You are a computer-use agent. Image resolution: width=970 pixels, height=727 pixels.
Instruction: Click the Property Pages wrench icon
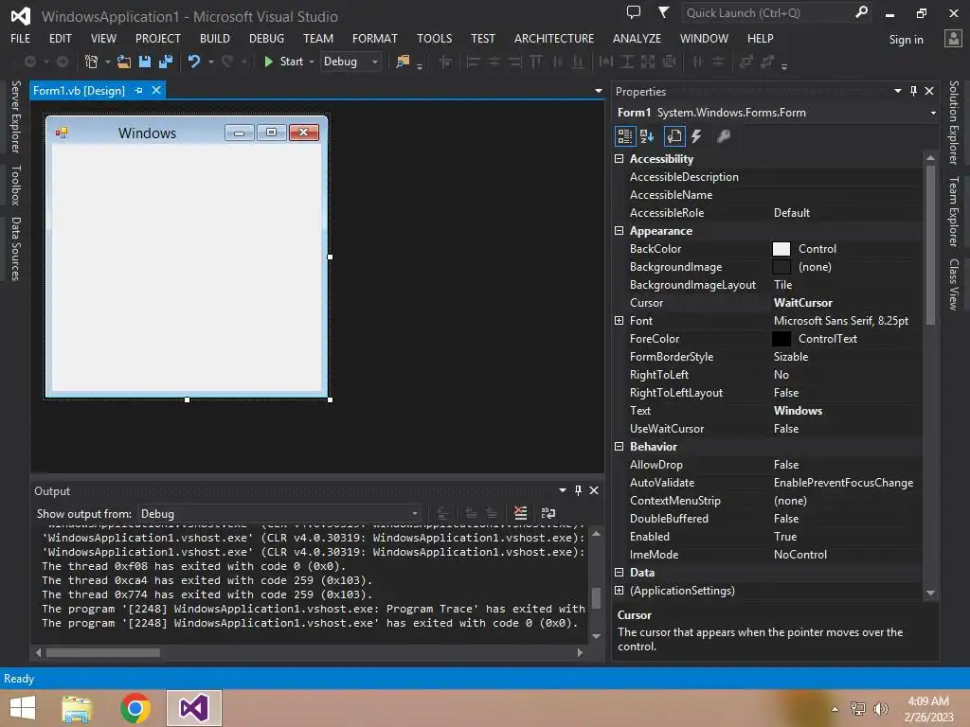click(723, 136)
